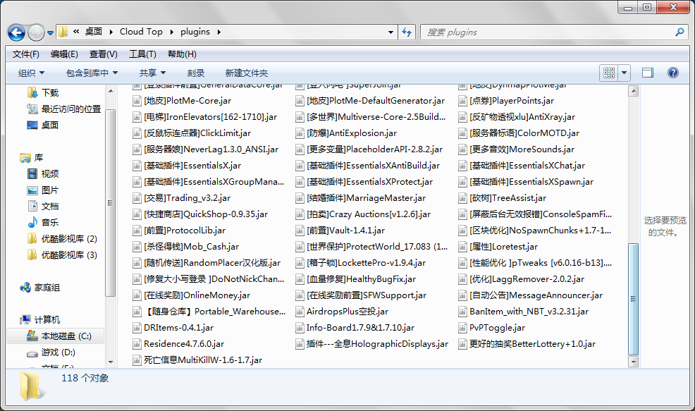Viewport: 695px width, 411px height.
Task: Click the file list scroll-up arrow
Action: pyautogui.click(x=634, y=92)
